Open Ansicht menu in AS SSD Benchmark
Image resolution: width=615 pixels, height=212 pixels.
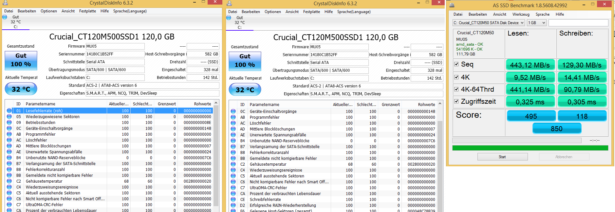coord(500,14)
